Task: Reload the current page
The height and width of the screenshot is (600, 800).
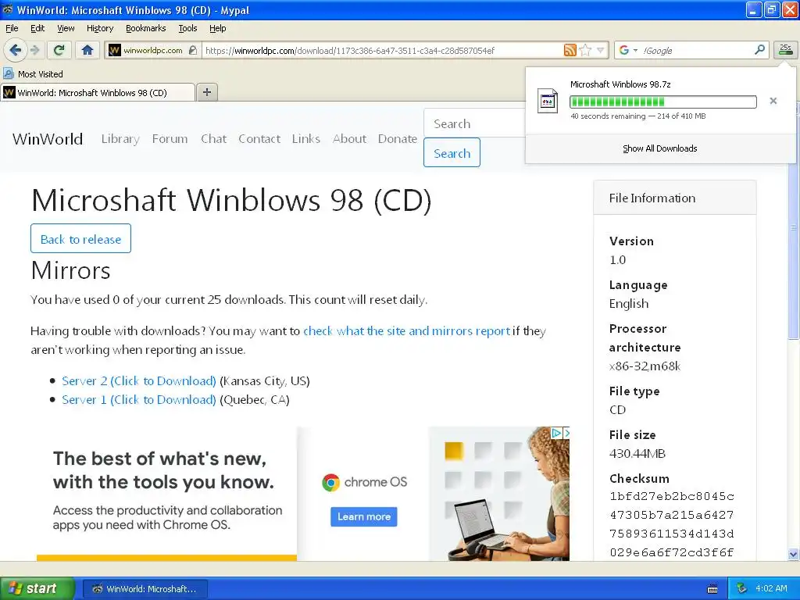Action: tap(59, 50)
